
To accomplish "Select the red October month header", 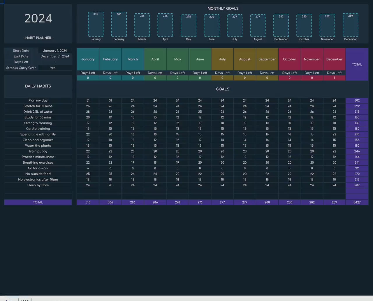I will (x=289, y=59).
